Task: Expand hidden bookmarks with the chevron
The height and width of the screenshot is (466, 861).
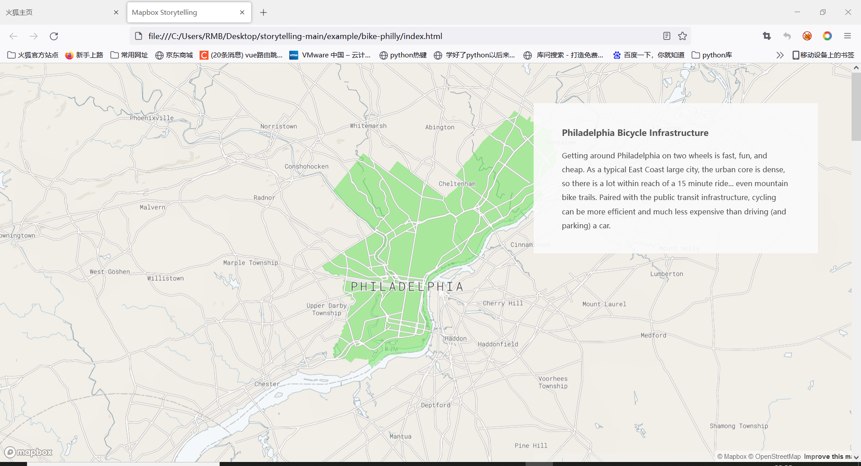Action: (780, 55)
